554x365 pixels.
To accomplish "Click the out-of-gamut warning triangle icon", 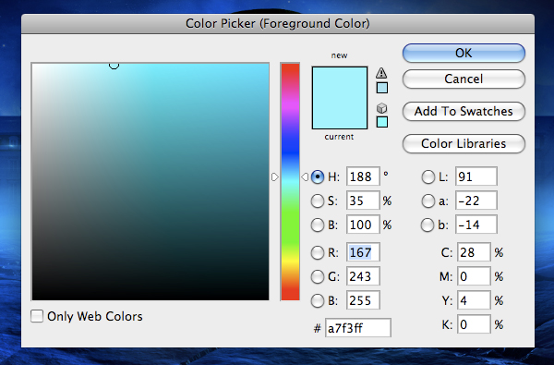I will [x=381, y=73].
